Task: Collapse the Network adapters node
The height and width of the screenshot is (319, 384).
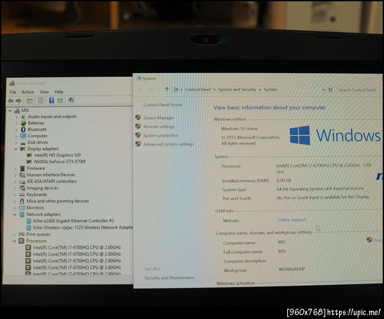Action: (x=15, y=215)
